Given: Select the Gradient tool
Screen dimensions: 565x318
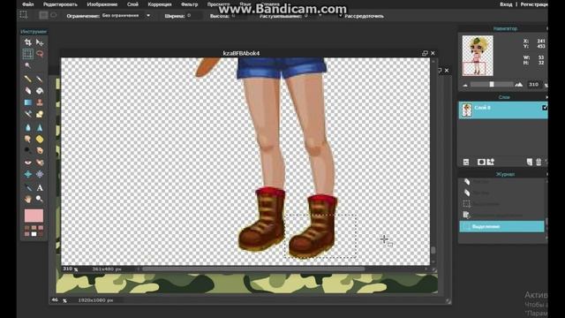Looking at the screenshot, I should click(27, 102).
